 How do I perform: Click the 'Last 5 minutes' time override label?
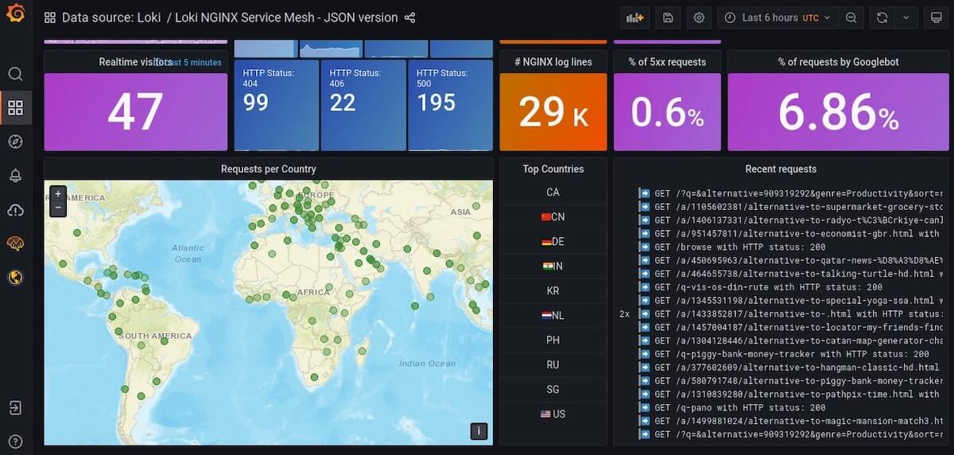pos(190,62)
